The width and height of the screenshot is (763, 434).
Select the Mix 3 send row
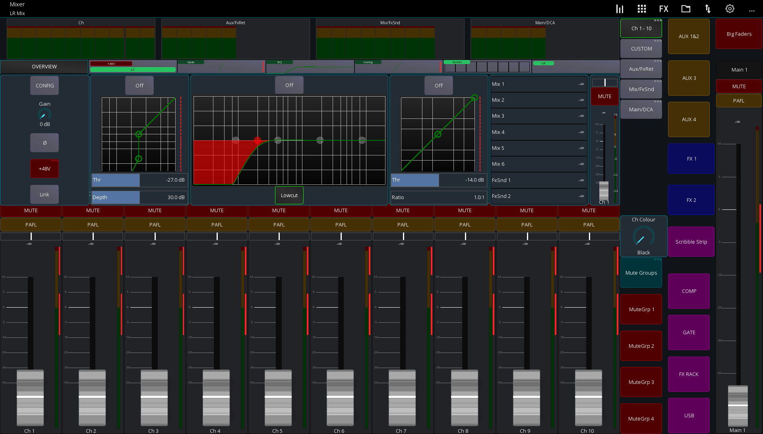click(x=539, y=116)
